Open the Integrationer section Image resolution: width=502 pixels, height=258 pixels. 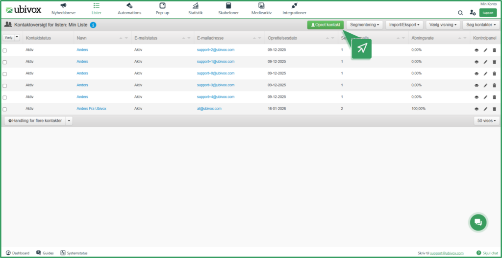click(x=294, y=9)
